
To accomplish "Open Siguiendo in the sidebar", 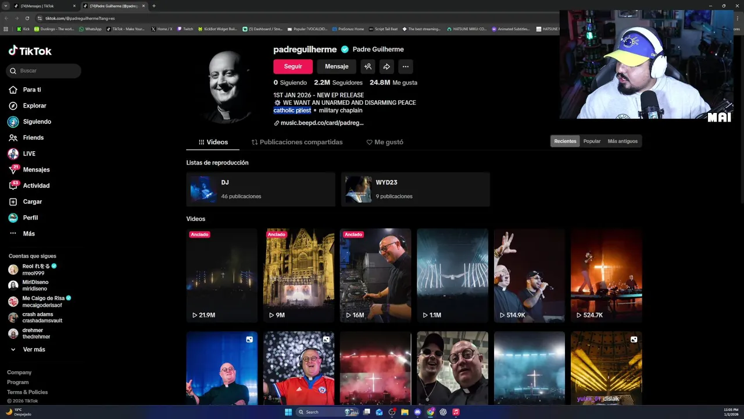I will pyautogui.click(x=30, y=122).
